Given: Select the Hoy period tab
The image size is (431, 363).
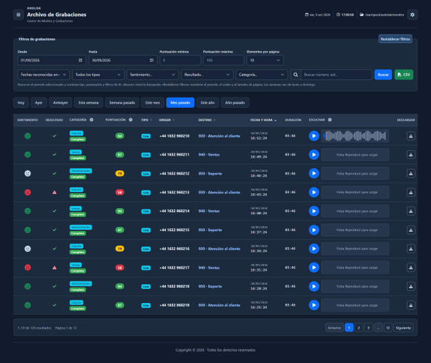Looking at the screenshot, I should tap(21, 102).
